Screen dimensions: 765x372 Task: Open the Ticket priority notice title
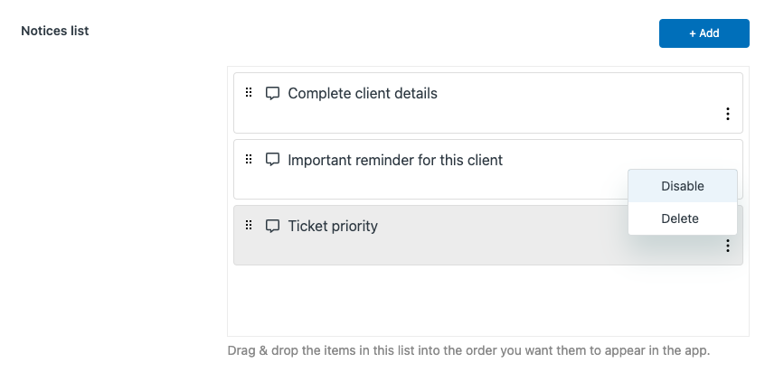[x=333, y=226]
